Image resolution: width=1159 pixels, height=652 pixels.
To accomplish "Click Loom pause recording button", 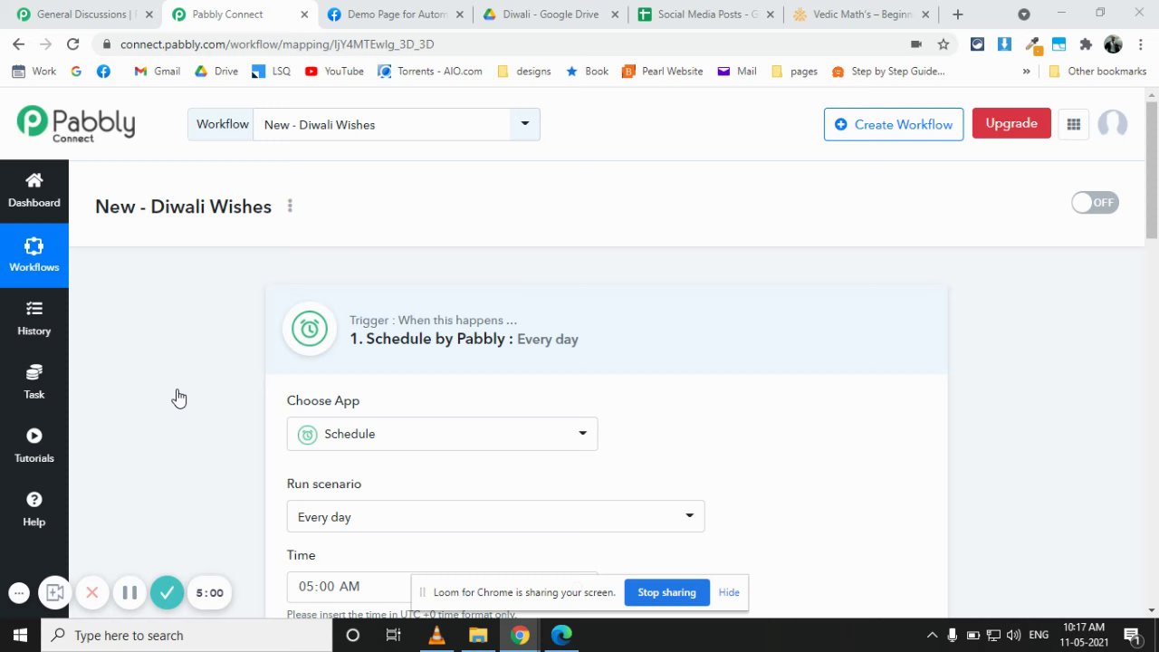I will pos(129,593).
